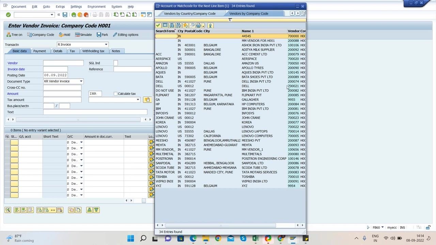436x245 pixels.
Task: Open the command field dropdown arrow
Action: pyautogui.click(x=52, y=15)
